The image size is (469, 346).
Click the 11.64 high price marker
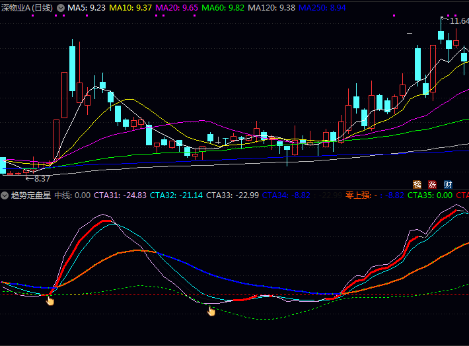coord(458,20)
